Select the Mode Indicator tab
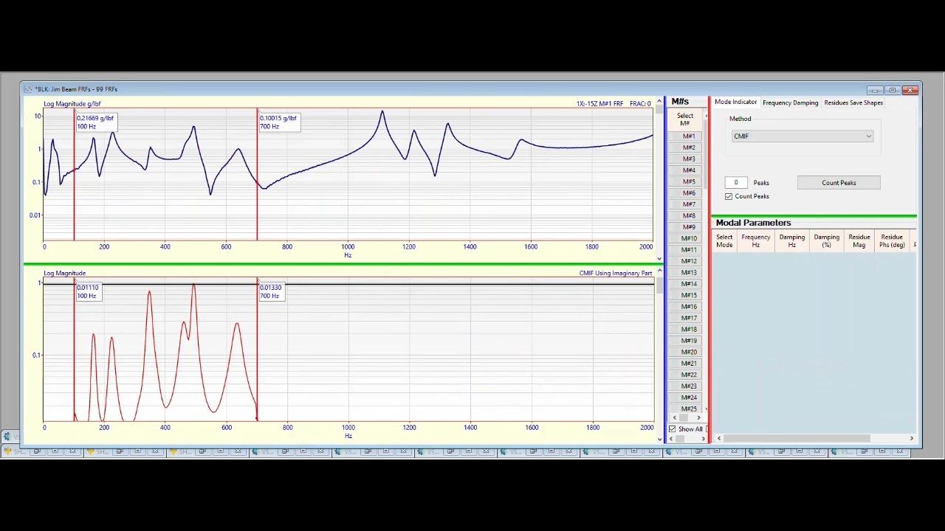Viewport: 945px width, 531px height. [735, 103]
